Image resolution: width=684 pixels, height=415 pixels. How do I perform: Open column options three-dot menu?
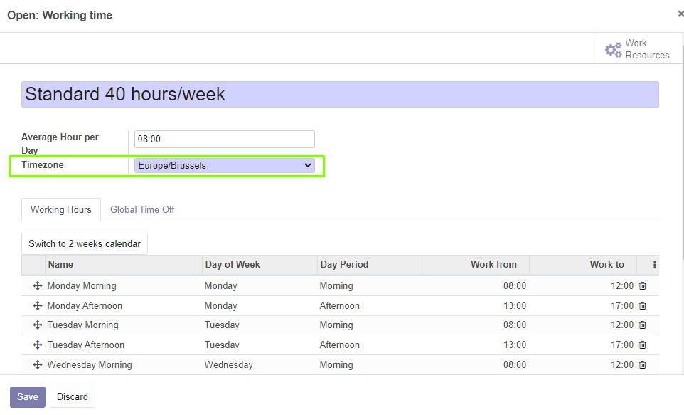tap(654, 265)
